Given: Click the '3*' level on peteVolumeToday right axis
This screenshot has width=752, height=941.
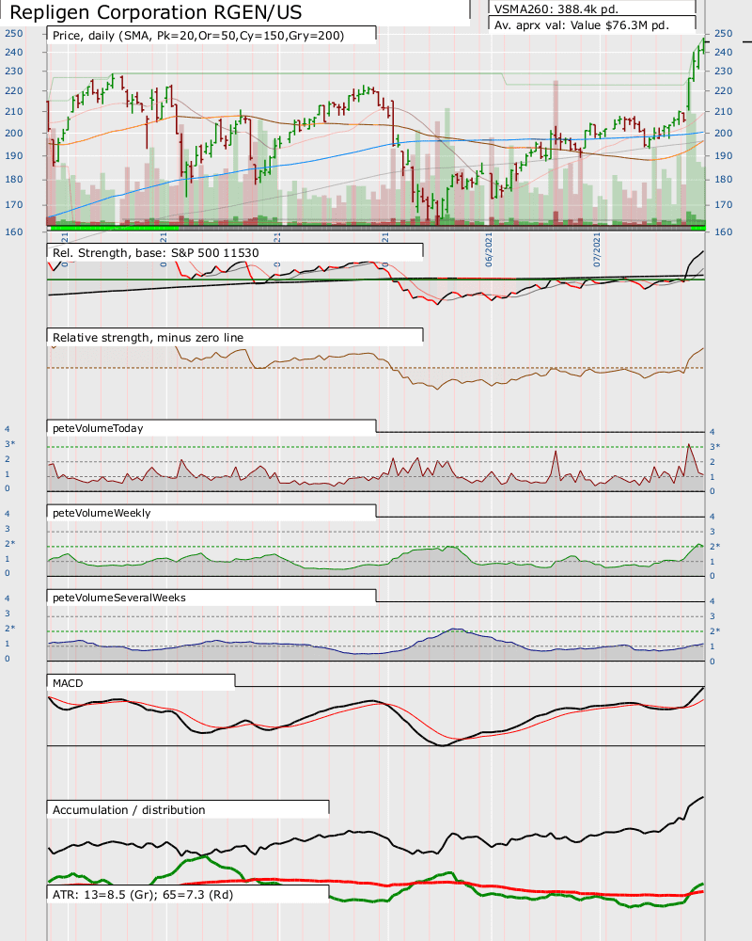Looking at the screenshot, I should 714,446.
